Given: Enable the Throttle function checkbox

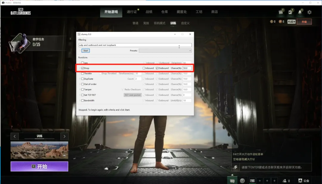Looking at the screenshot, I should point(83,73).
